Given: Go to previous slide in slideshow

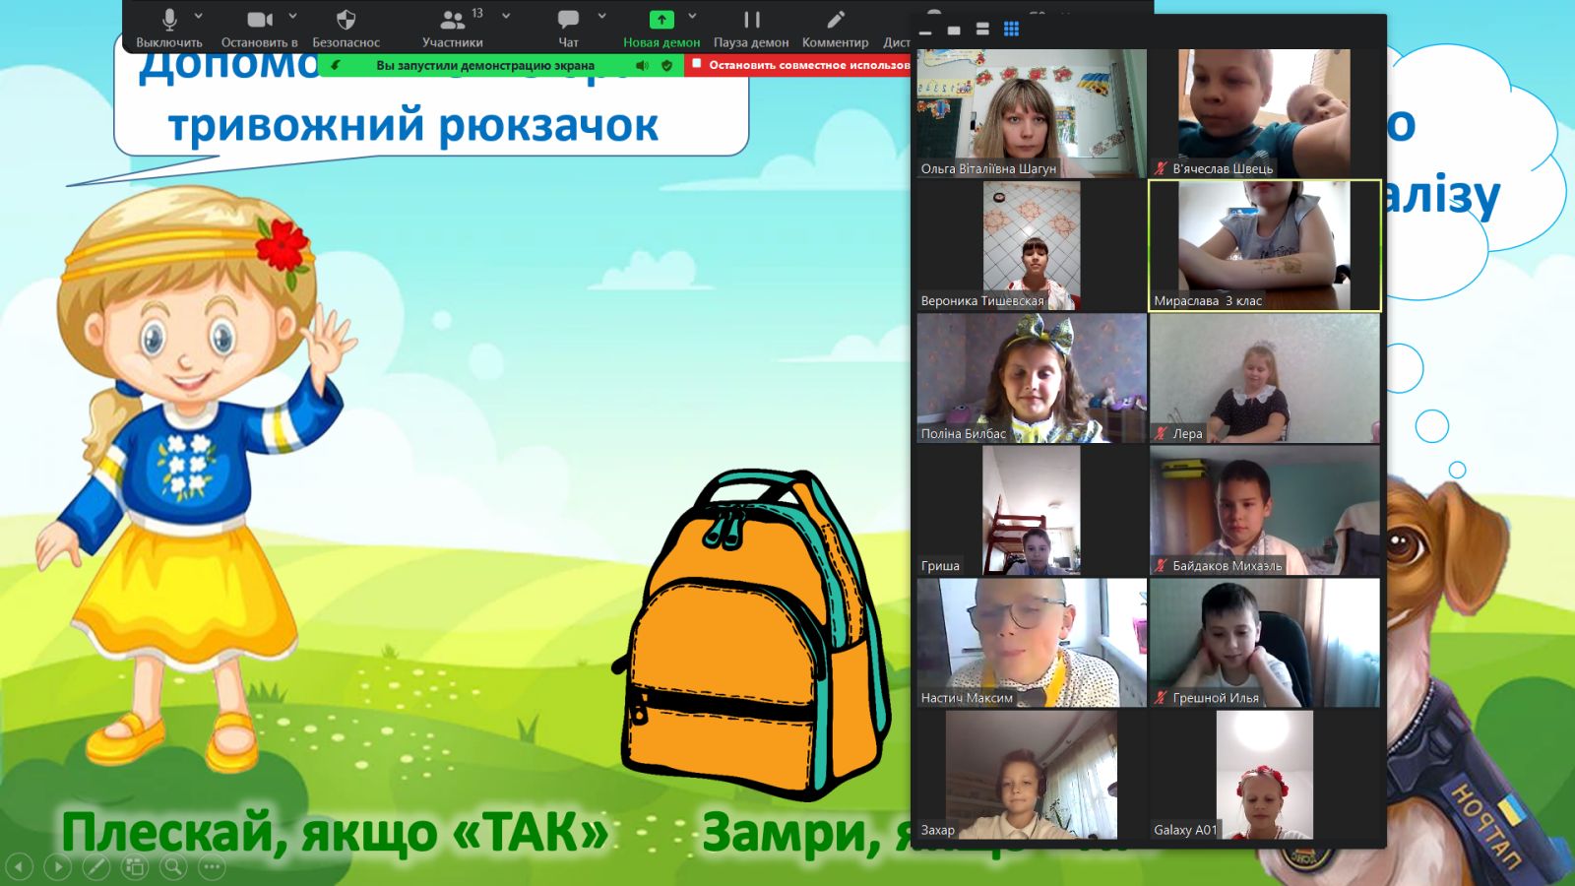Looking at the screenshot, I should pos(20,866).
